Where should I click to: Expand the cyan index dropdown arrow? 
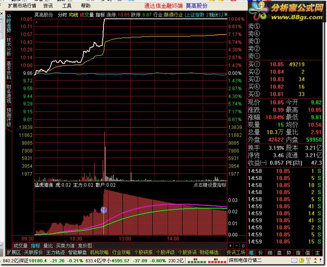[226, 15]
